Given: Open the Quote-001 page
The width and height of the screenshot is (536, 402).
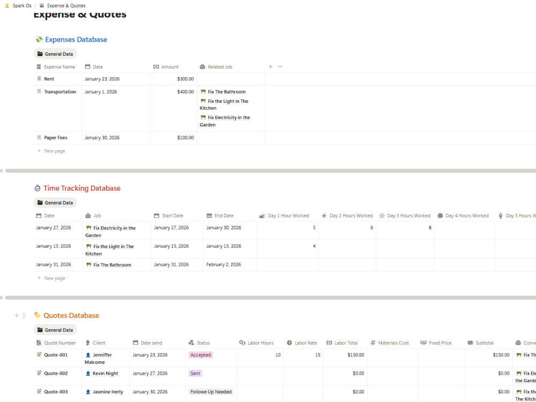Looking at the screenshot, I should click(x=56, y=355).
